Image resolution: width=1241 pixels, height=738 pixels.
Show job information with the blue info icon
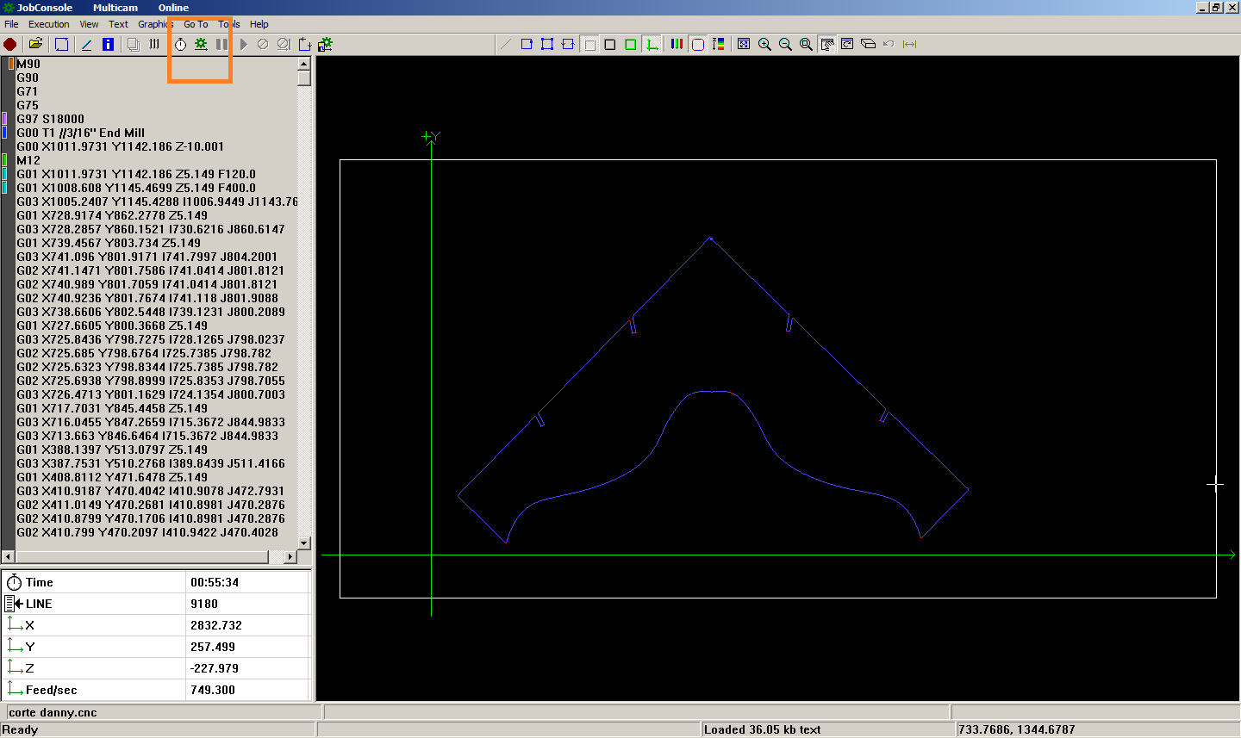[x=108, y=44]
